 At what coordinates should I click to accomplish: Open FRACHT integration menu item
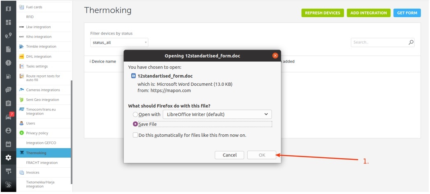pos(44,163)
